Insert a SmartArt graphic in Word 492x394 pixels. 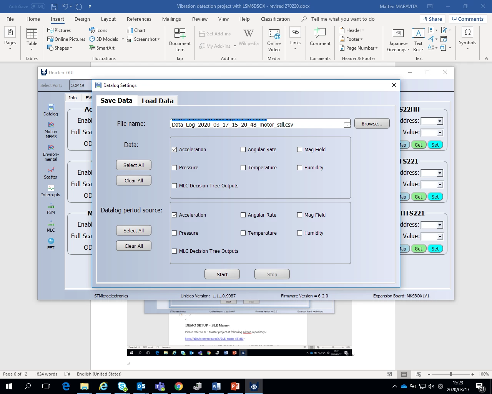(x=102, y=48)
